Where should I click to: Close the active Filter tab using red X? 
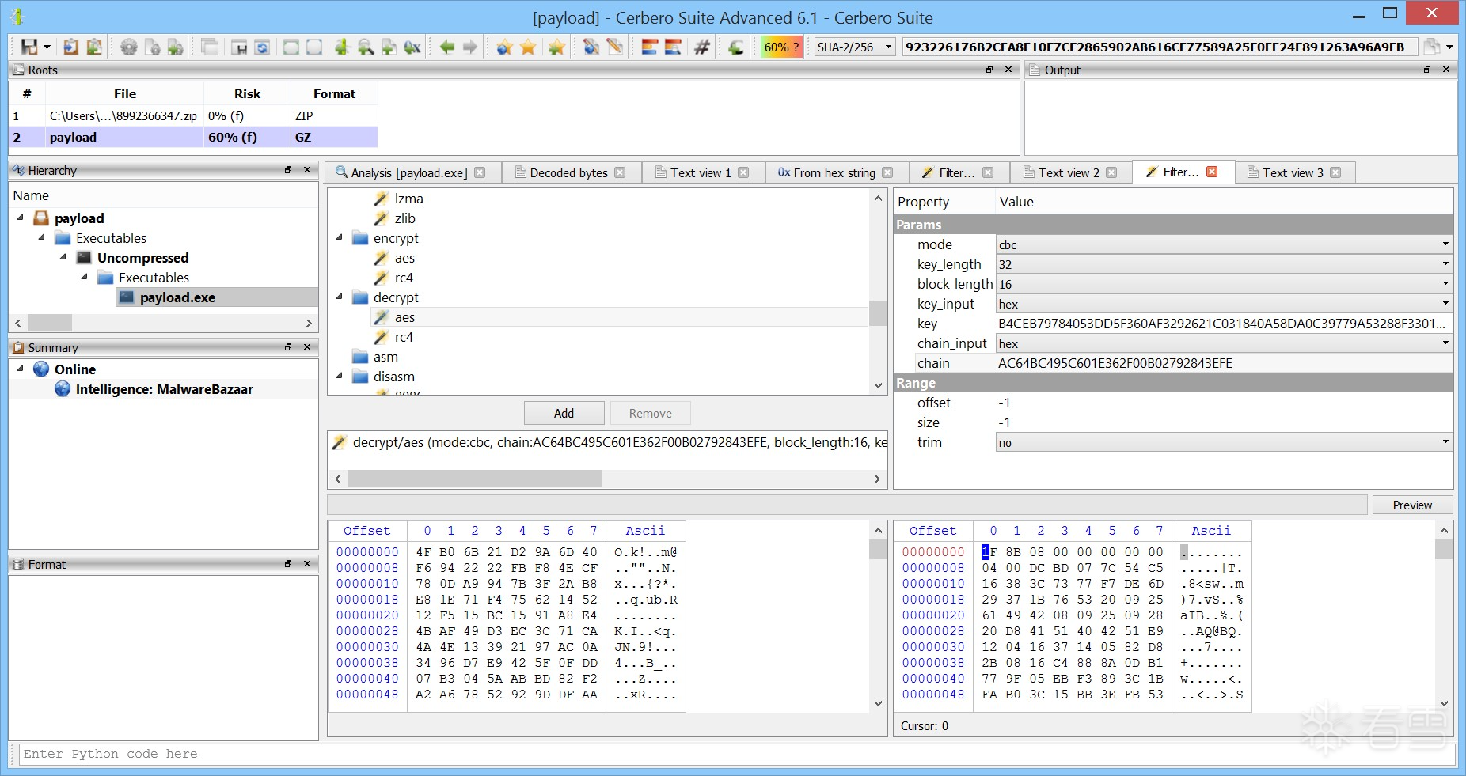tap(1212, 172)
